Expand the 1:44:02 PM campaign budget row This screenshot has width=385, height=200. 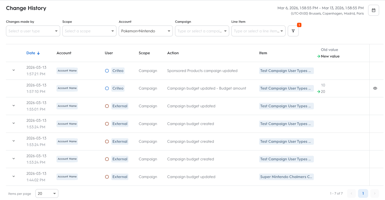coord(14,177)
